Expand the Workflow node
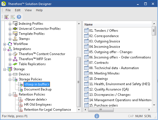158x120 pixels. pyautogui.click(x=4, y=44)
